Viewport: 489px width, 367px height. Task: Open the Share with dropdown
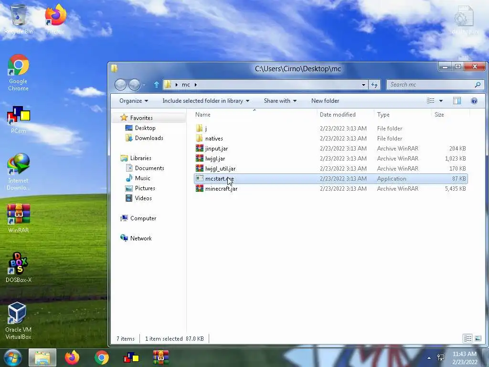click(x=280, y=101)
